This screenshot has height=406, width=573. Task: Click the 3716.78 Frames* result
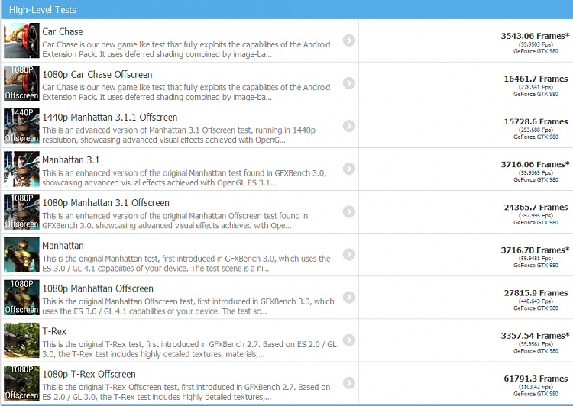(535, 250)
